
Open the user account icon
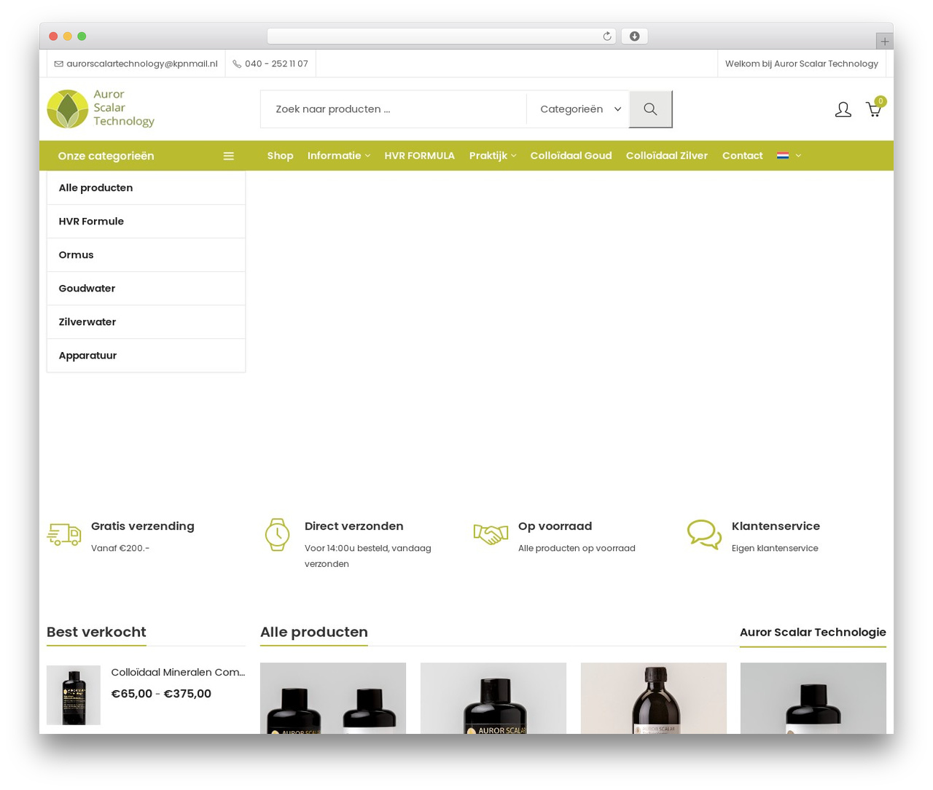843,109
